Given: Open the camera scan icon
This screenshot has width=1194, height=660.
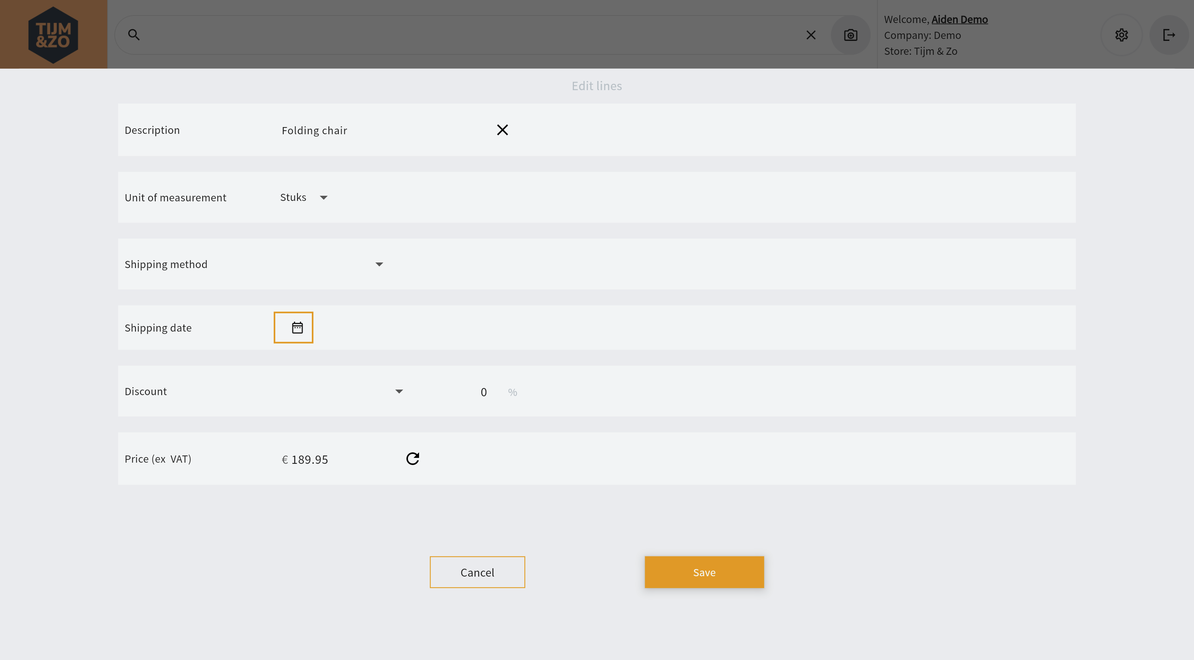Looking at the screenshot, I should (x=850, y=35).
